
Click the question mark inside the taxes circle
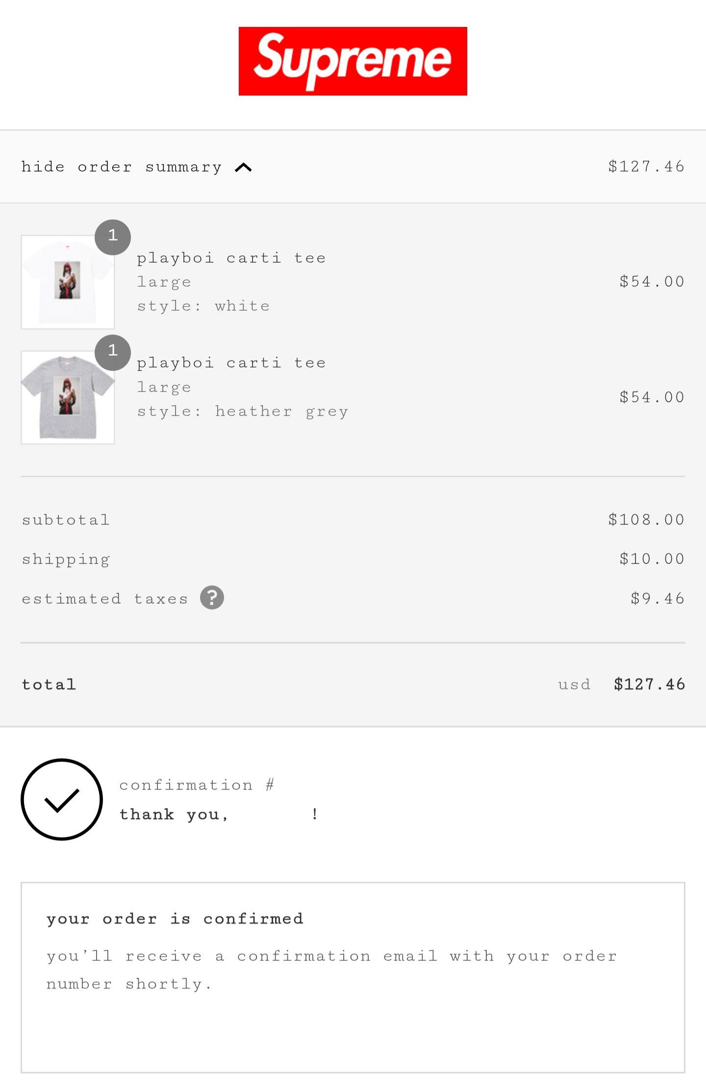[212, 597]
